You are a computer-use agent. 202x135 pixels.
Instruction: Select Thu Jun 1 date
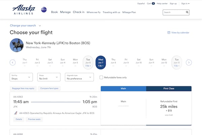[x=25, y=62]
